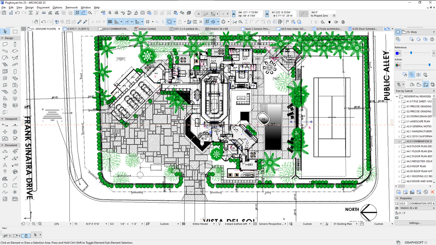Select the Wall tool
Image resolution: width=436 pixels, height=245 pixels.
pos(5,44)
